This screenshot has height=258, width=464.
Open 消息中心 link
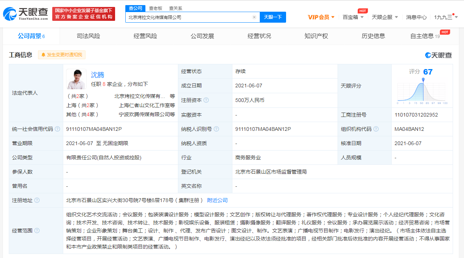[417, 17]
